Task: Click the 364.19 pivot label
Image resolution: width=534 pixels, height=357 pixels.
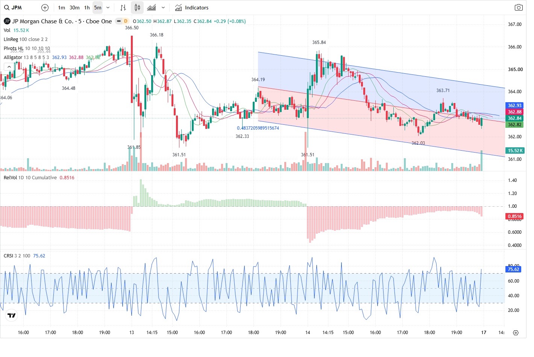Action: (x=258, y=80)
